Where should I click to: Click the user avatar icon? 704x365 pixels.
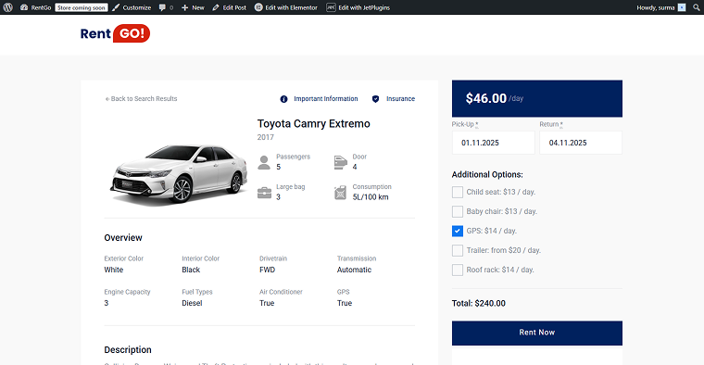coord(682,7)
